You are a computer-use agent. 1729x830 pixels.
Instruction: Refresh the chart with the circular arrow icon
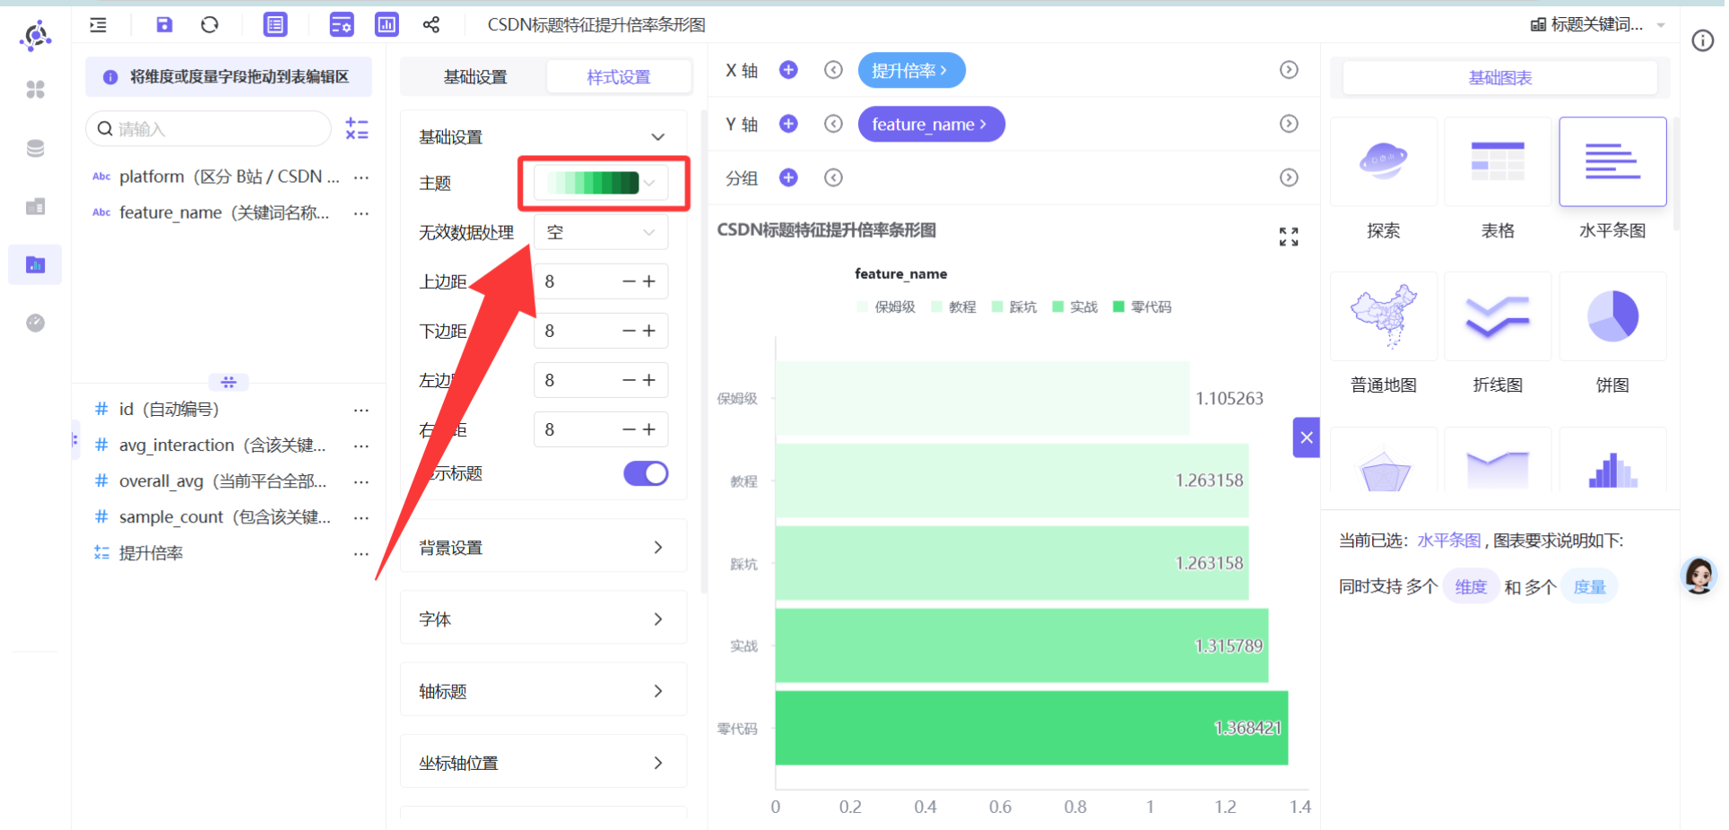tap(210, 25)
